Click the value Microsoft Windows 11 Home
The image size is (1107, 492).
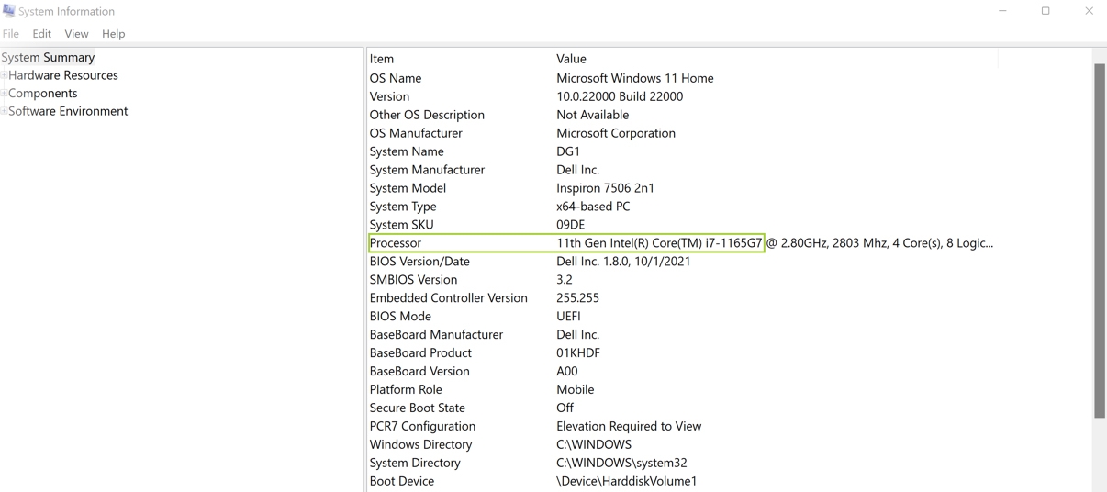point(635,78)
